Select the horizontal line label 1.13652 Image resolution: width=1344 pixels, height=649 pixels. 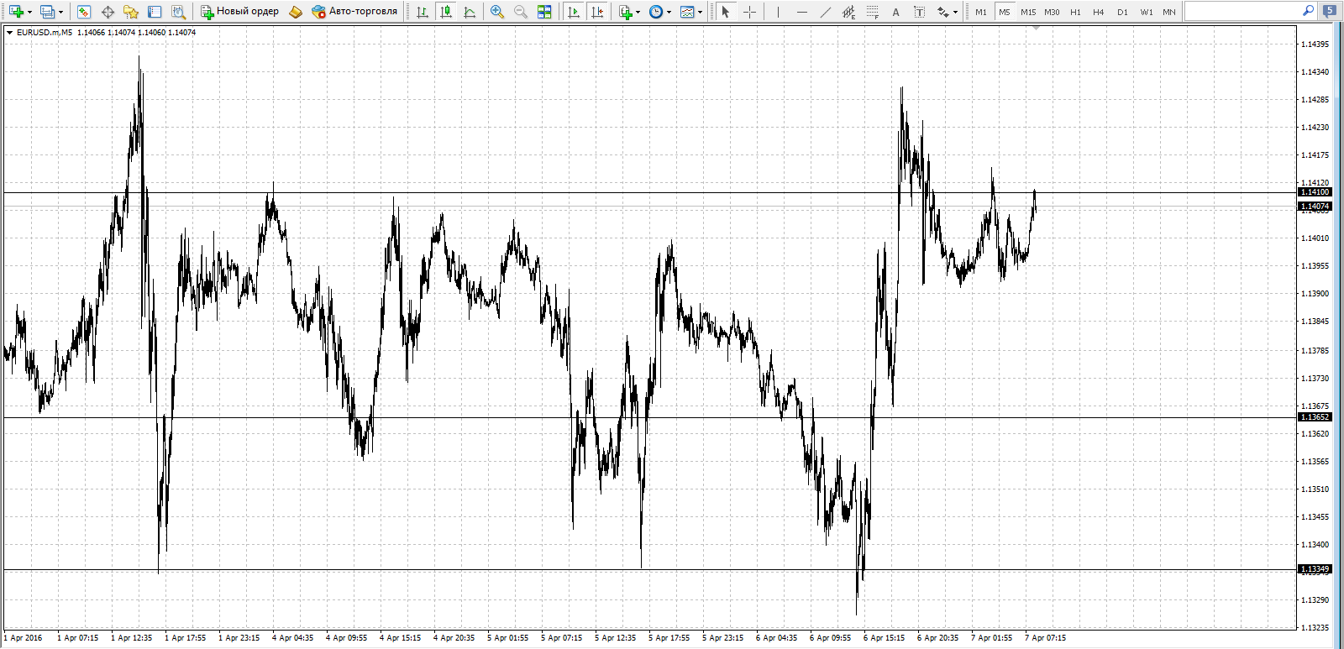[x=1315, y=417]
